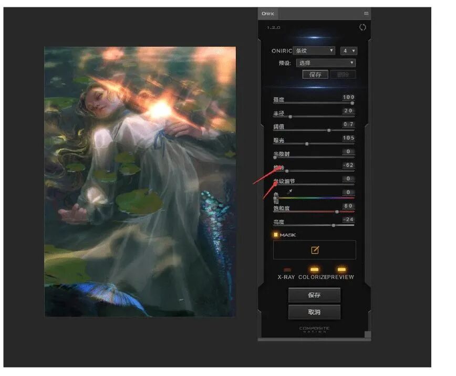456x376 pixels.
Task: Select the Oniric panel tab
Action: coord(268,13)
